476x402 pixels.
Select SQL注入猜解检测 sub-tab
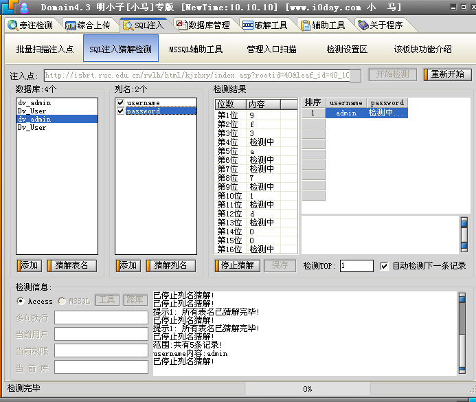[121, 48]
